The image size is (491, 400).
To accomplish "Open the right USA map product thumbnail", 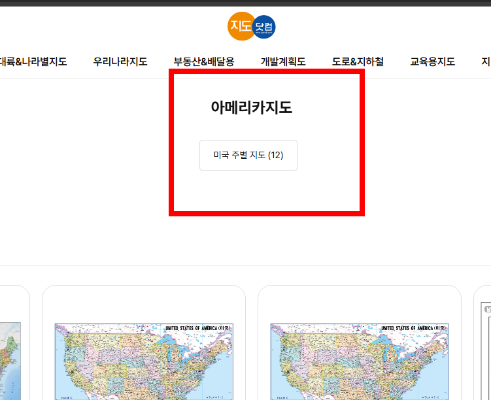I will pyautogui.click(x=360, y=361).
